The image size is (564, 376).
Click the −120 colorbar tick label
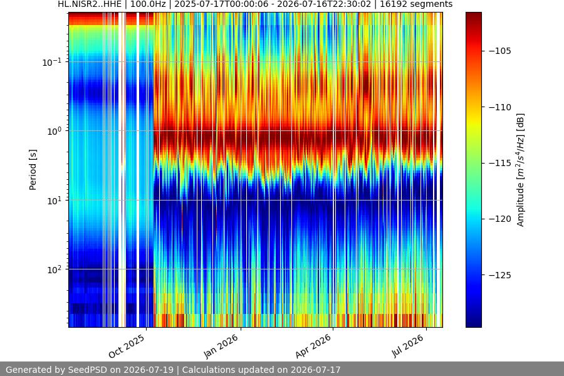pos(500,219)
